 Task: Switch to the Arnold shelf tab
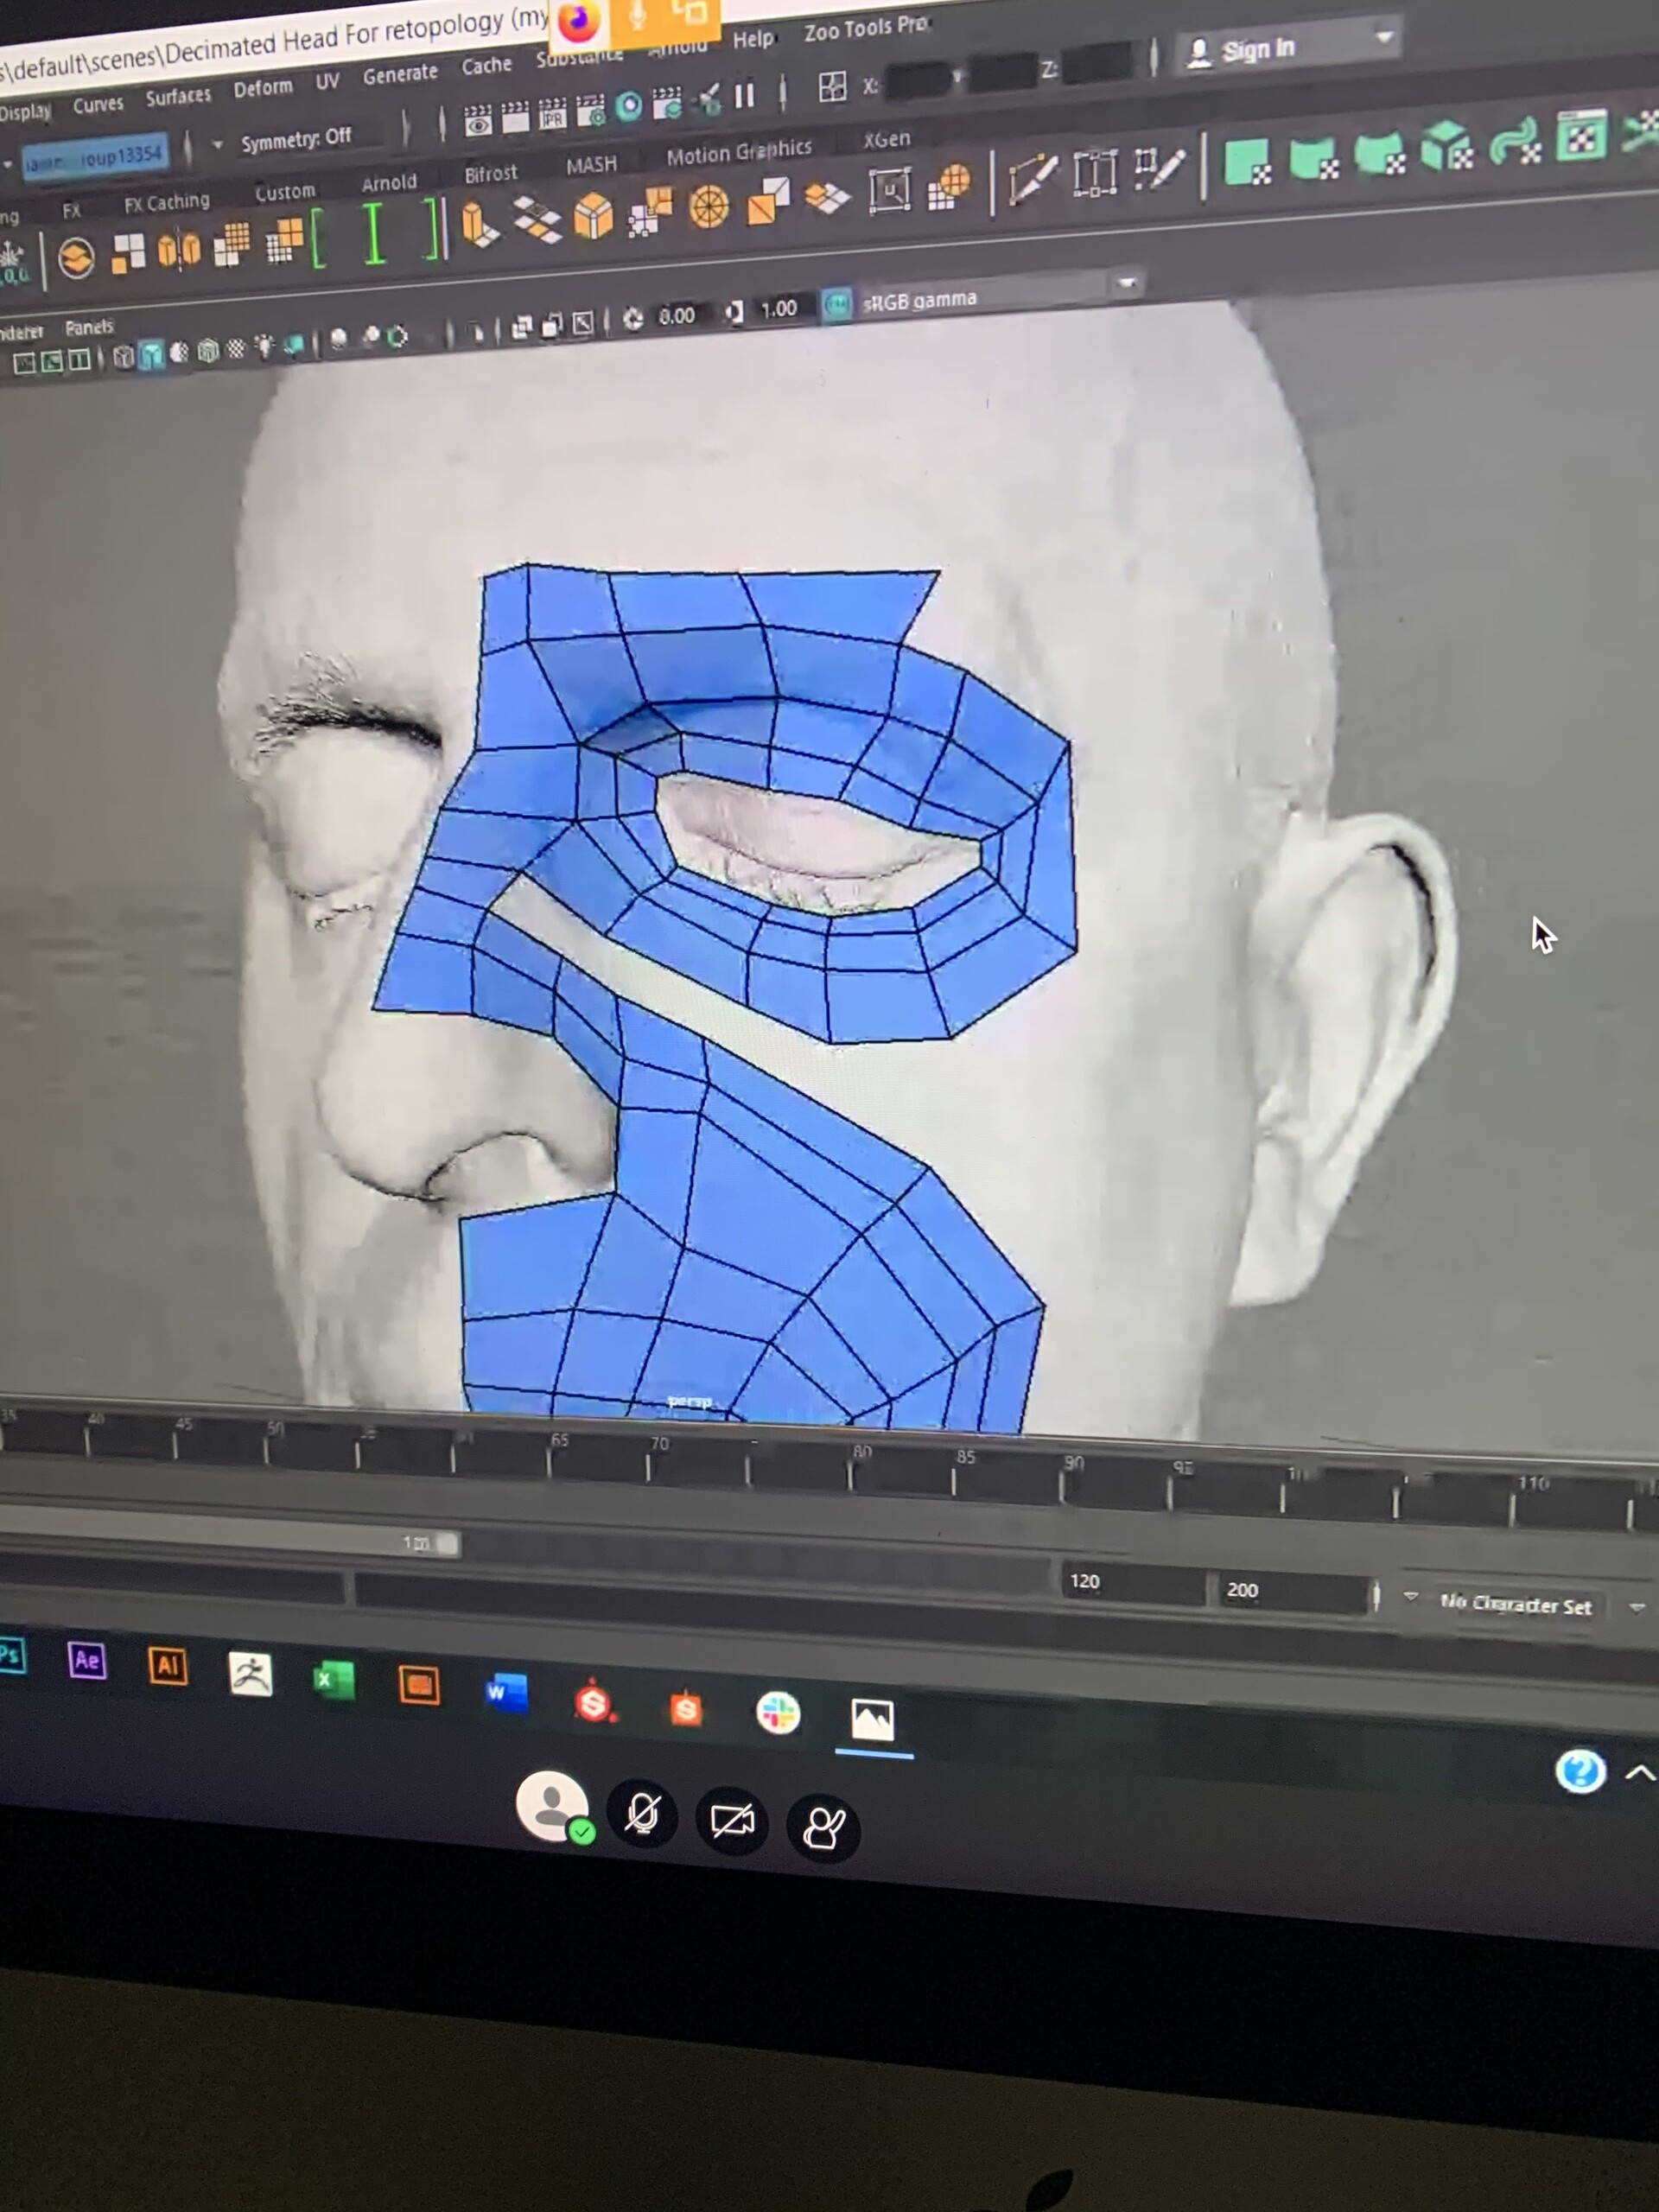389,182
